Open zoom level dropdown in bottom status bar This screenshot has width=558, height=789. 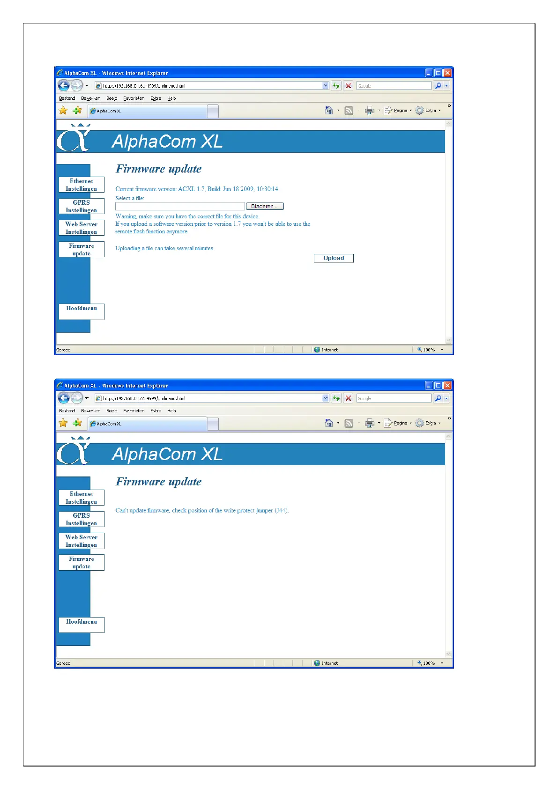click(442, 663)
